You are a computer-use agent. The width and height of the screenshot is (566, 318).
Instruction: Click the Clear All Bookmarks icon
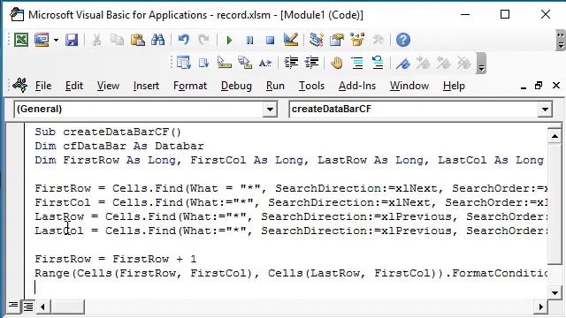point(464,64)
